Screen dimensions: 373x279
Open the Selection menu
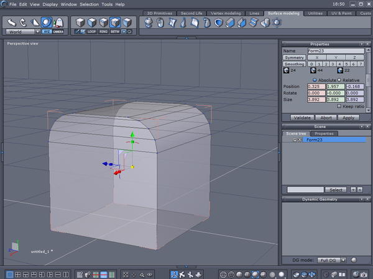[89, 4]
